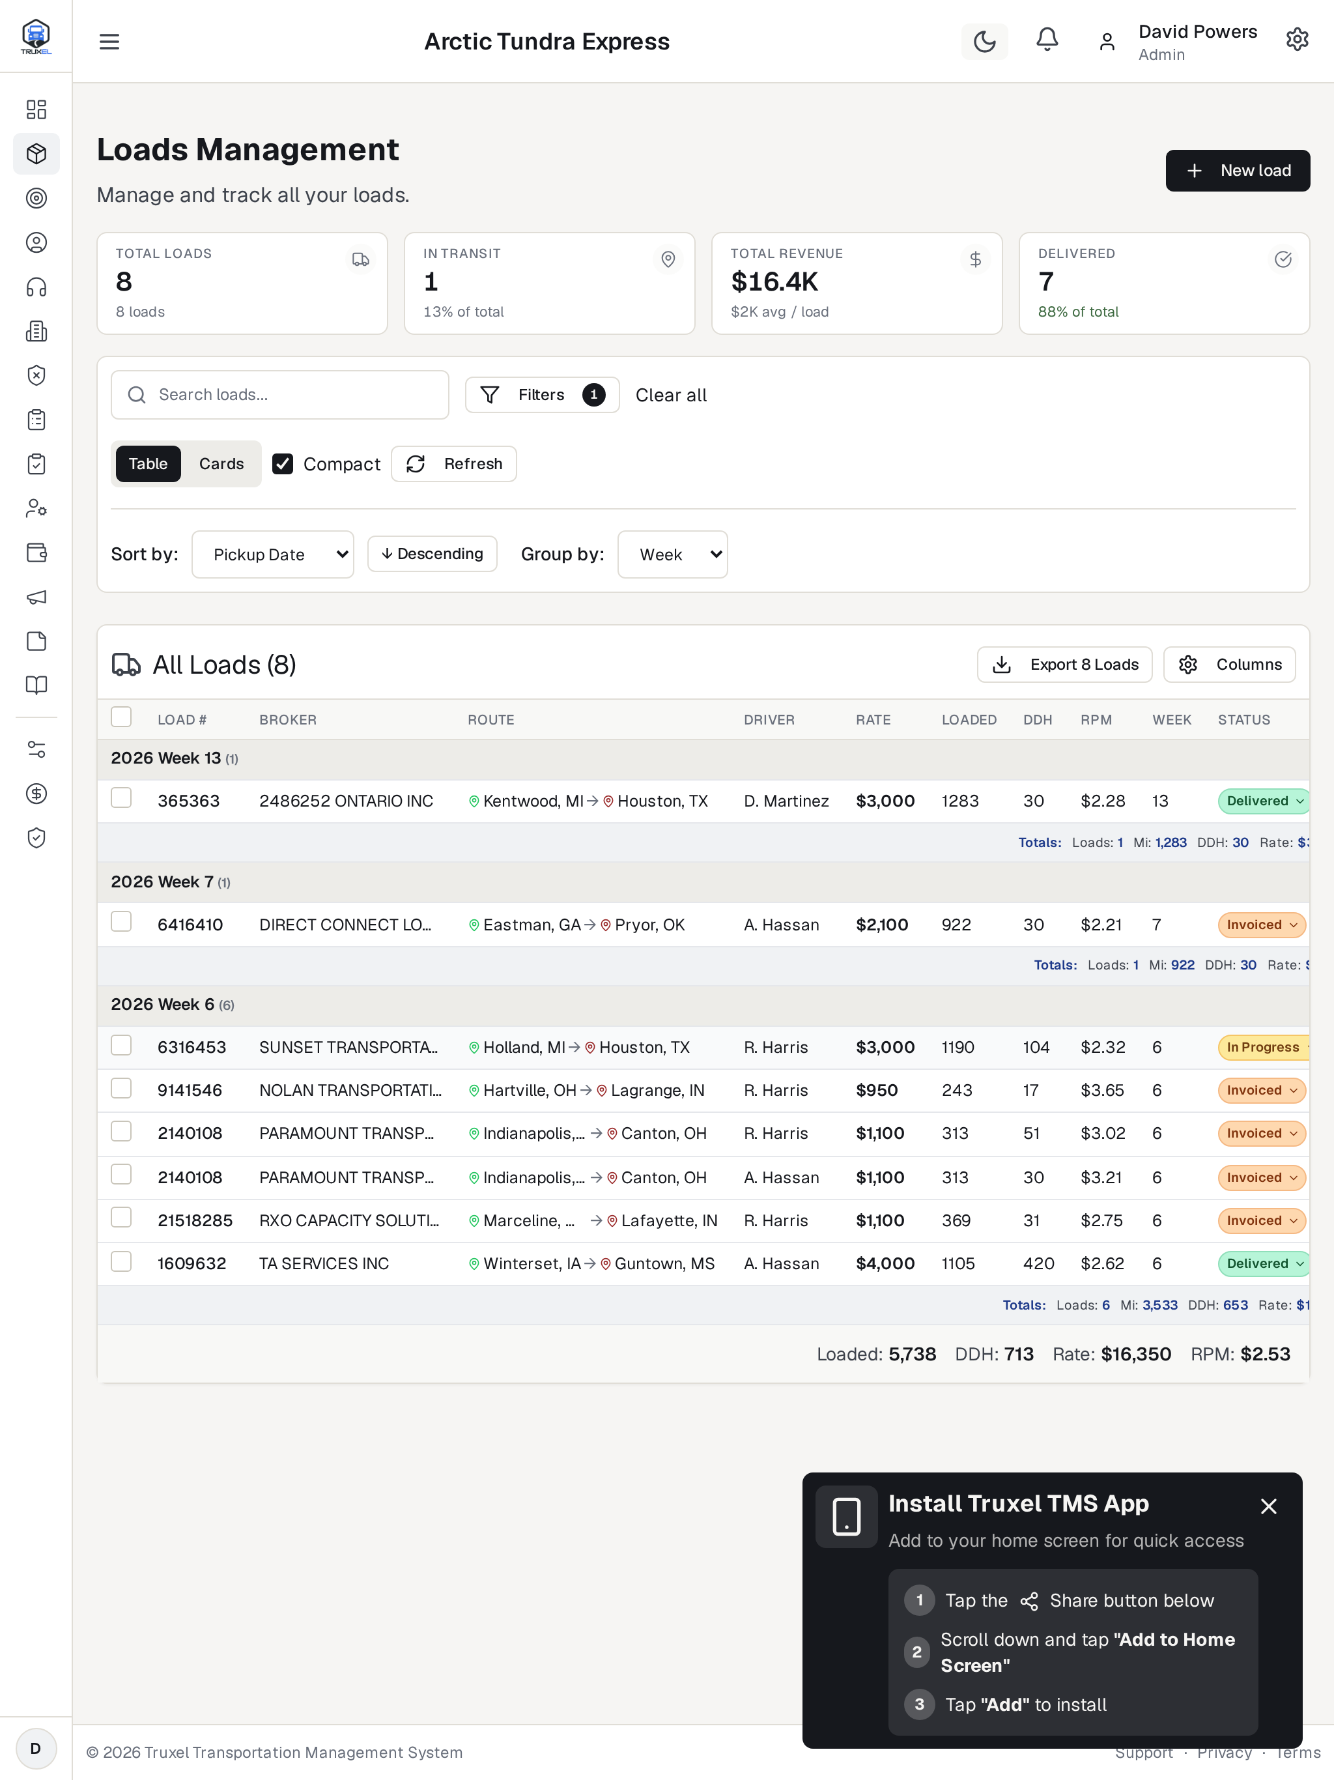This screenshot has height=1780, width=1334.
Task: Click megaphone icon in sidebar
Action: click(x=36, y=597)
